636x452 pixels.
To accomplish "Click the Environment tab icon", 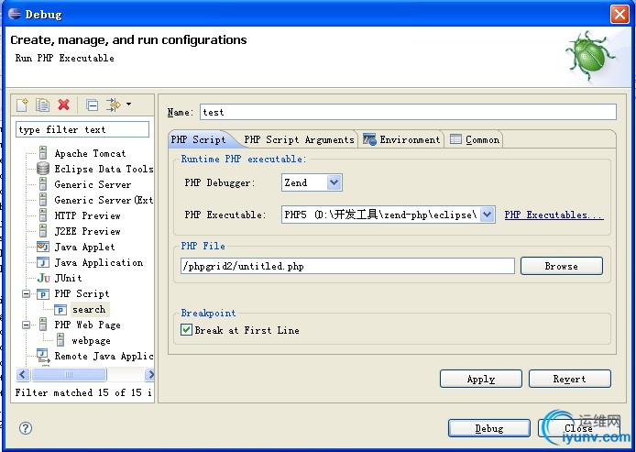I will (x=369, y=139).
